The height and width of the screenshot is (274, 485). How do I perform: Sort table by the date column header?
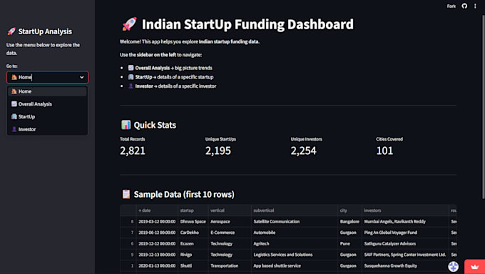tap(157, 210)
